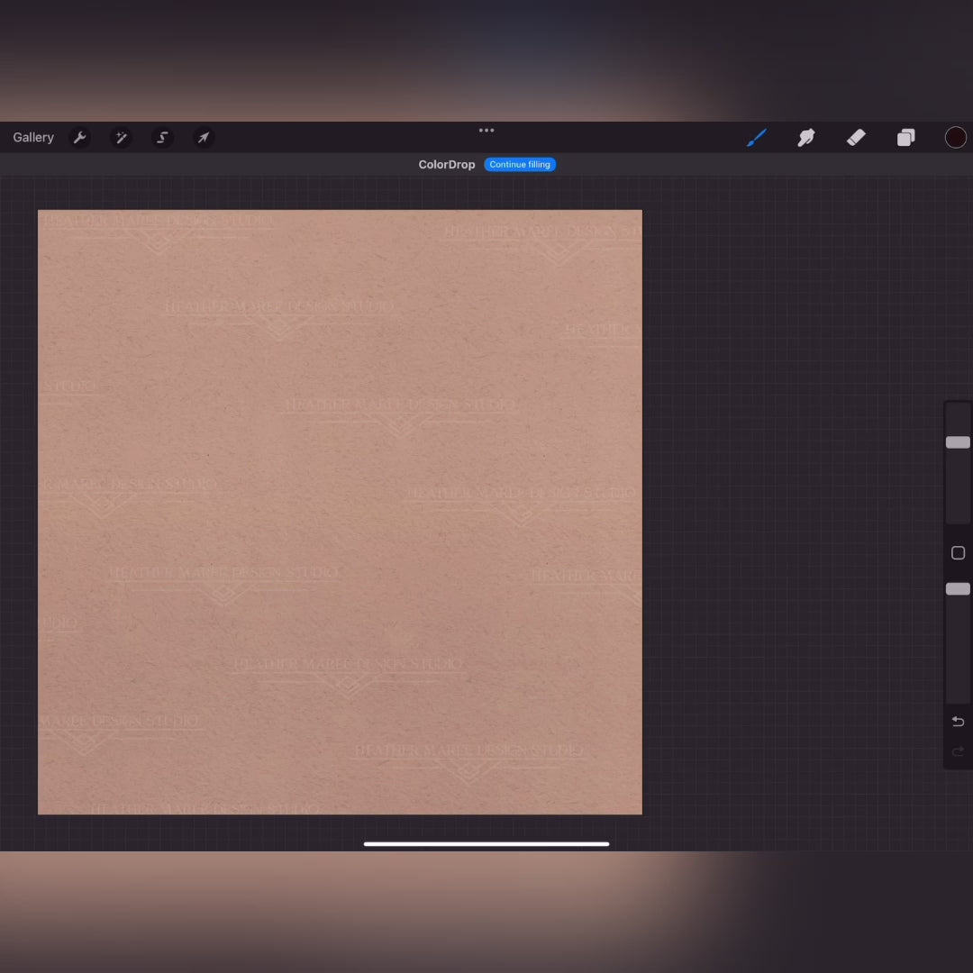This screenshot has height=973, width=973.
Task: Click the brush opacity slider handle
Action: (x=958, y=588)
